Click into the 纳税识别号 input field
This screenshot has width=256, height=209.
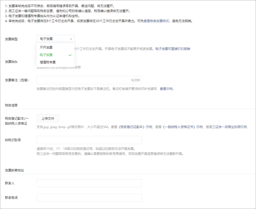point(89,140)
